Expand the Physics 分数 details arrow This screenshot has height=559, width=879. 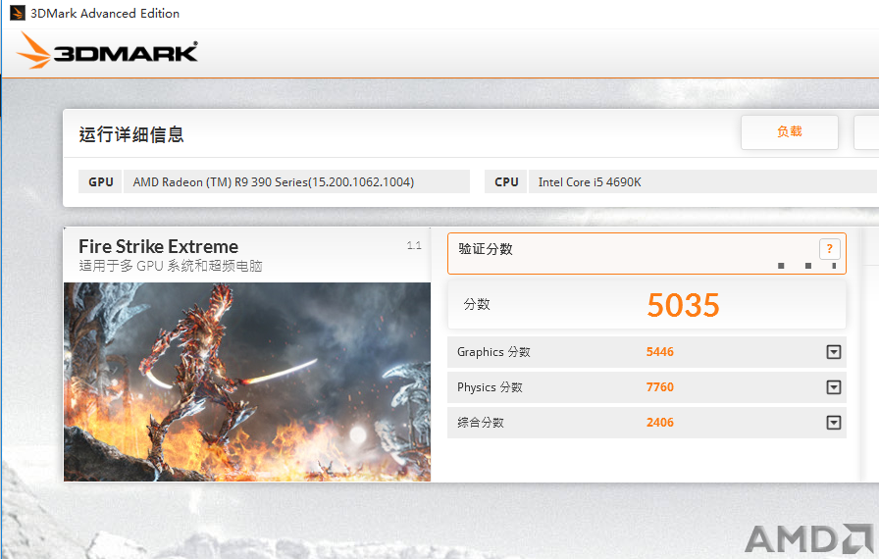coord(834,387)
